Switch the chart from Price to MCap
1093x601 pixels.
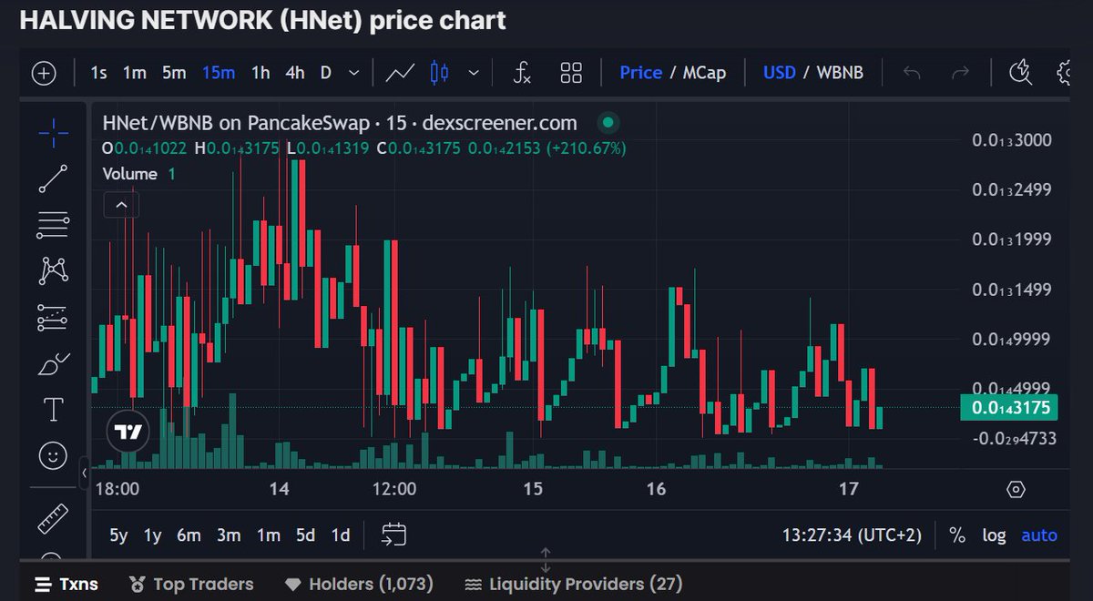pyautogui.click(x=708, y=72)
